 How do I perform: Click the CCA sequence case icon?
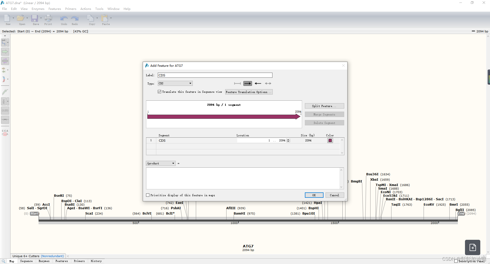click(x=5, y=133)
